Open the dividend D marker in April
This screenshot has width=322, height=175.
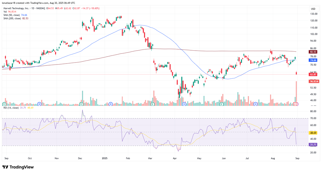[184, 104]
